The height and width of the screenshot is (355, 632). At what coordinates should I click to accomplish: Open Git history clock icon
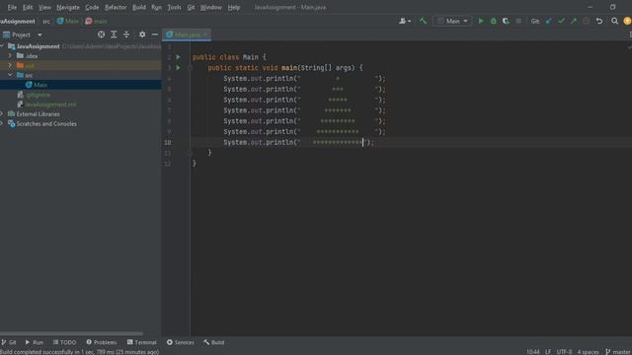tap(586, 21)
